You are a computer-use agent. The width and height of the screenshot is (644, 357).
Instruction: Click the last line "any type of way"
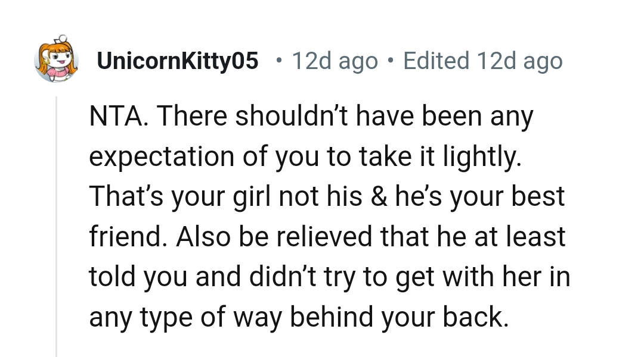point(299,317)
